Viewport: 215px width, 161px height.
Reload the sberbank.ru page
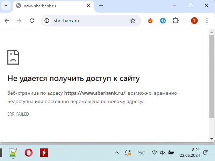(32, 21)
